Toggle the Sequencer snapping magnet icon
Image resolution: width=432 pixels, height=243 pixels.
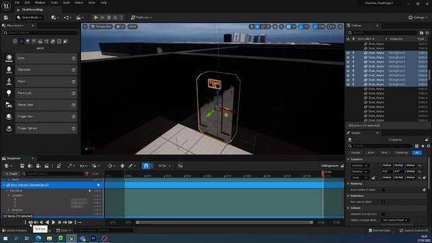(x=146, y=165)
